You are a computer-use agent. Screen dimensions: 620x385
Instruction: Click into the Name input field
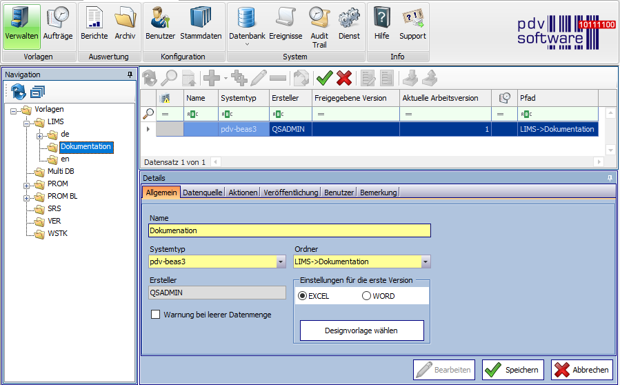coord(290,230)
